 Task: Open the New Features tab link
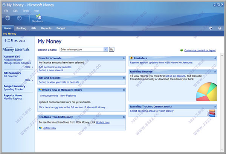[x=68, y=95]
